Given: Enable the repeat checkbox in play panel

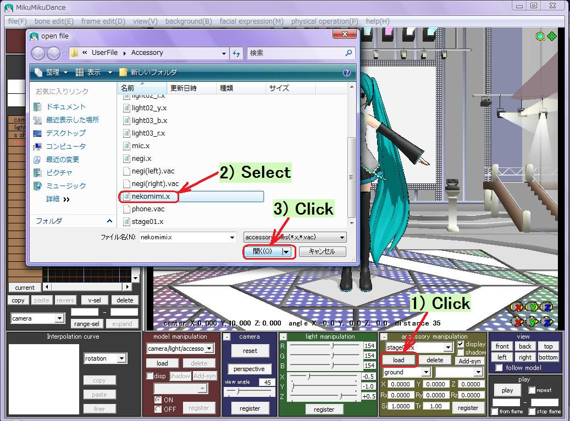Looking at the screenshot, I should click(532, 390).
